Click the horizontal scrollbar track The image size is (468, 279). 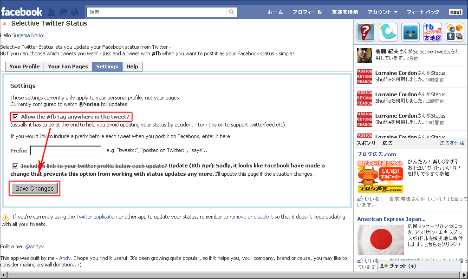[234, 275]
